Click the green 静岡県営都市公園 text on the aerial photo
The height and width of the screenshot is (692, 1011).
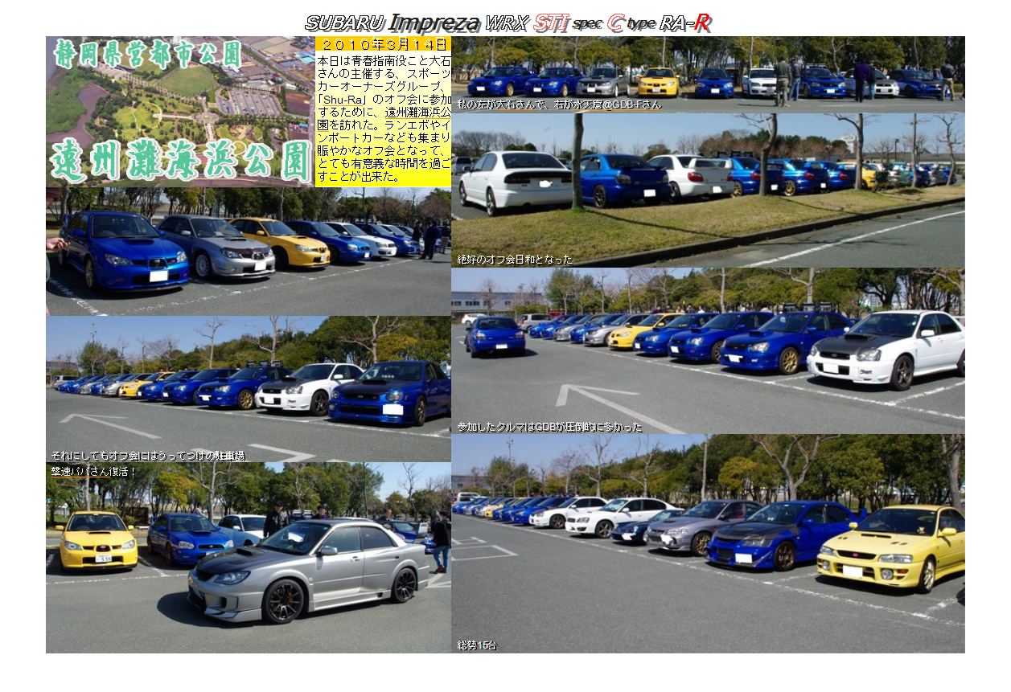[x=147, y=55]
